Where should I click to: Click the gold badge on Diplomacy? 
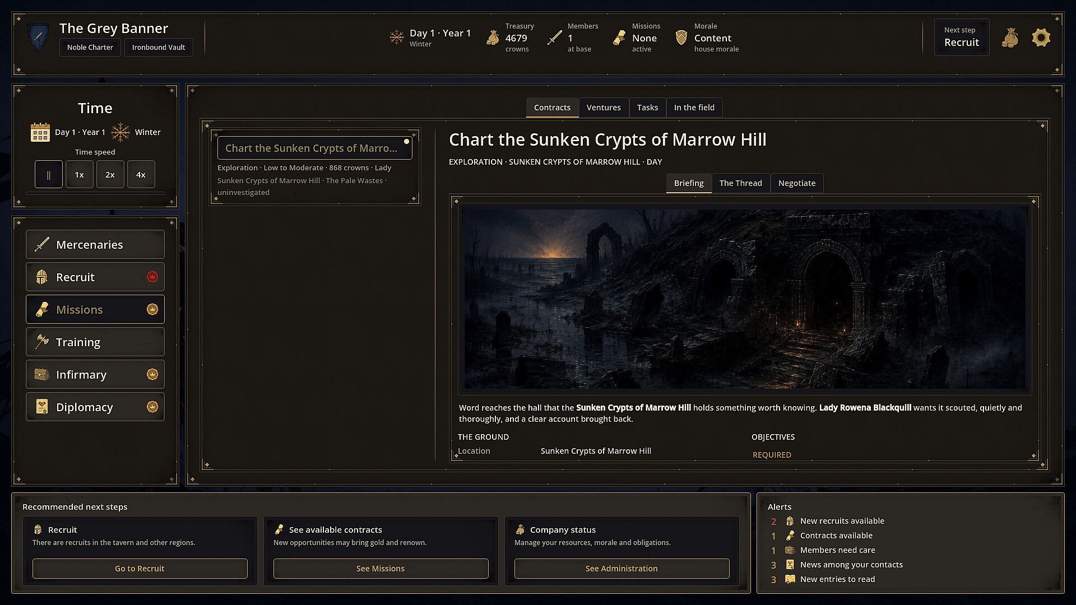click(x=152, y=407)
